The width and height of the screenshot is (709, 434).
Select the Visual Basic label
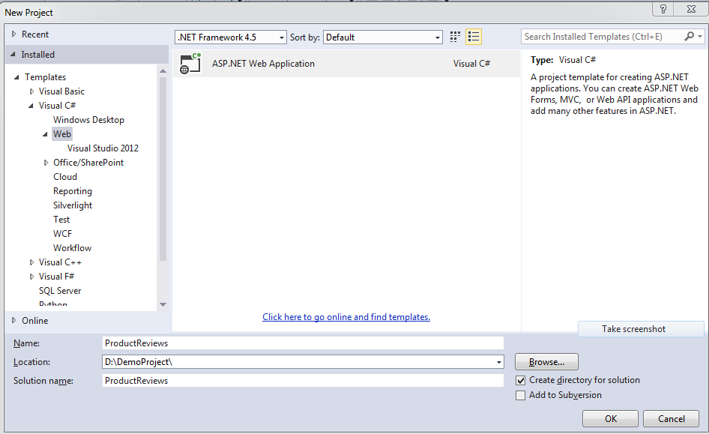61,91
